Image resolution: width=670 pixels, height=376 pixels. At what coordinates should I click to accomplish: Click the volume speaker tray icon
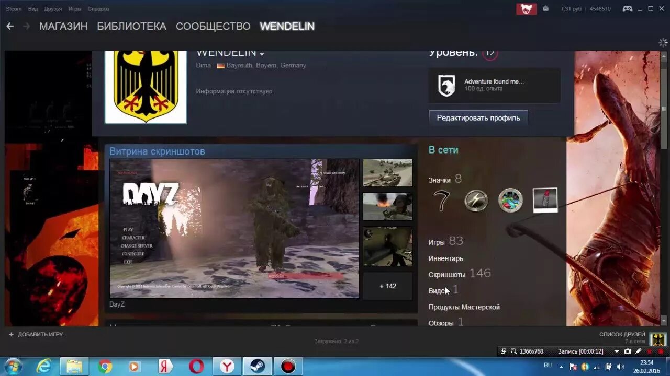coord(620,367)
